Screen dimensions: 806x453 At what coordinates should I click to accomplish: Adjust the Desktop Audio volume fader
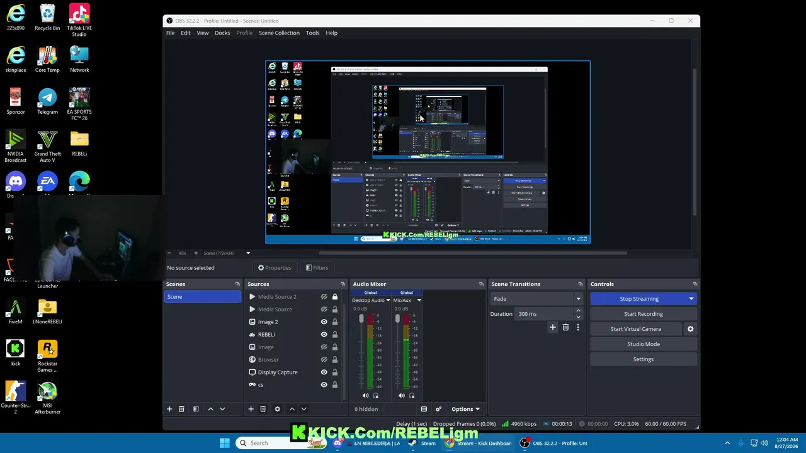coord(361,318)
